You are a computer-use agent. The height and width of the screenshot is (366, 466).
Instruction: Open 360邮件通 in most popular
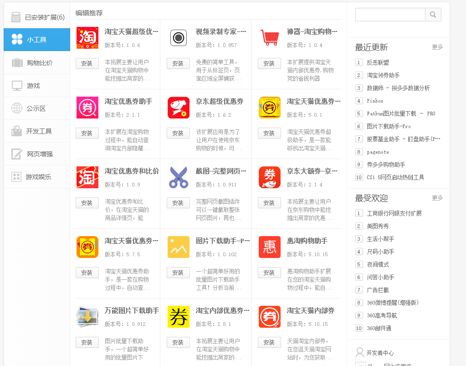click(379, 328)
